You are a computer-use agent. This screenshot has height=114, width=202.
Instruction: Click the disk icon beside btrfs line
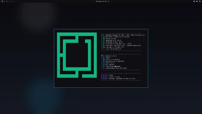[x=104, y=44]
